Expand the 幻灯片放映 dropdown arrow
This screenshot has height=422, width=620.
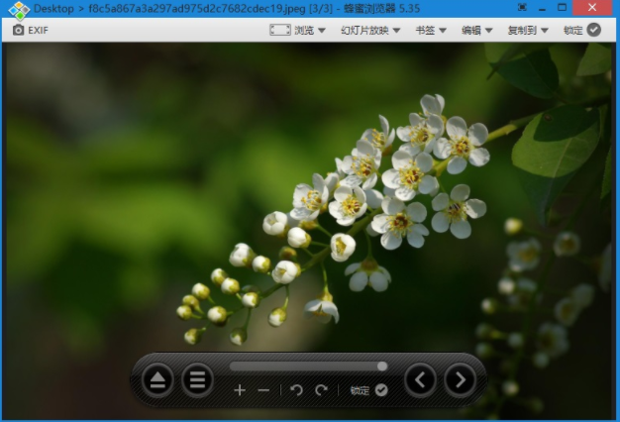pyautogui.click(x=396, y=31)
